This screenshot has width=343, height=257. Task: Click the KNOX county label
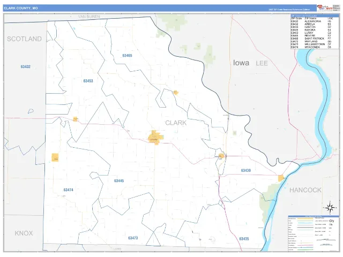24,233
